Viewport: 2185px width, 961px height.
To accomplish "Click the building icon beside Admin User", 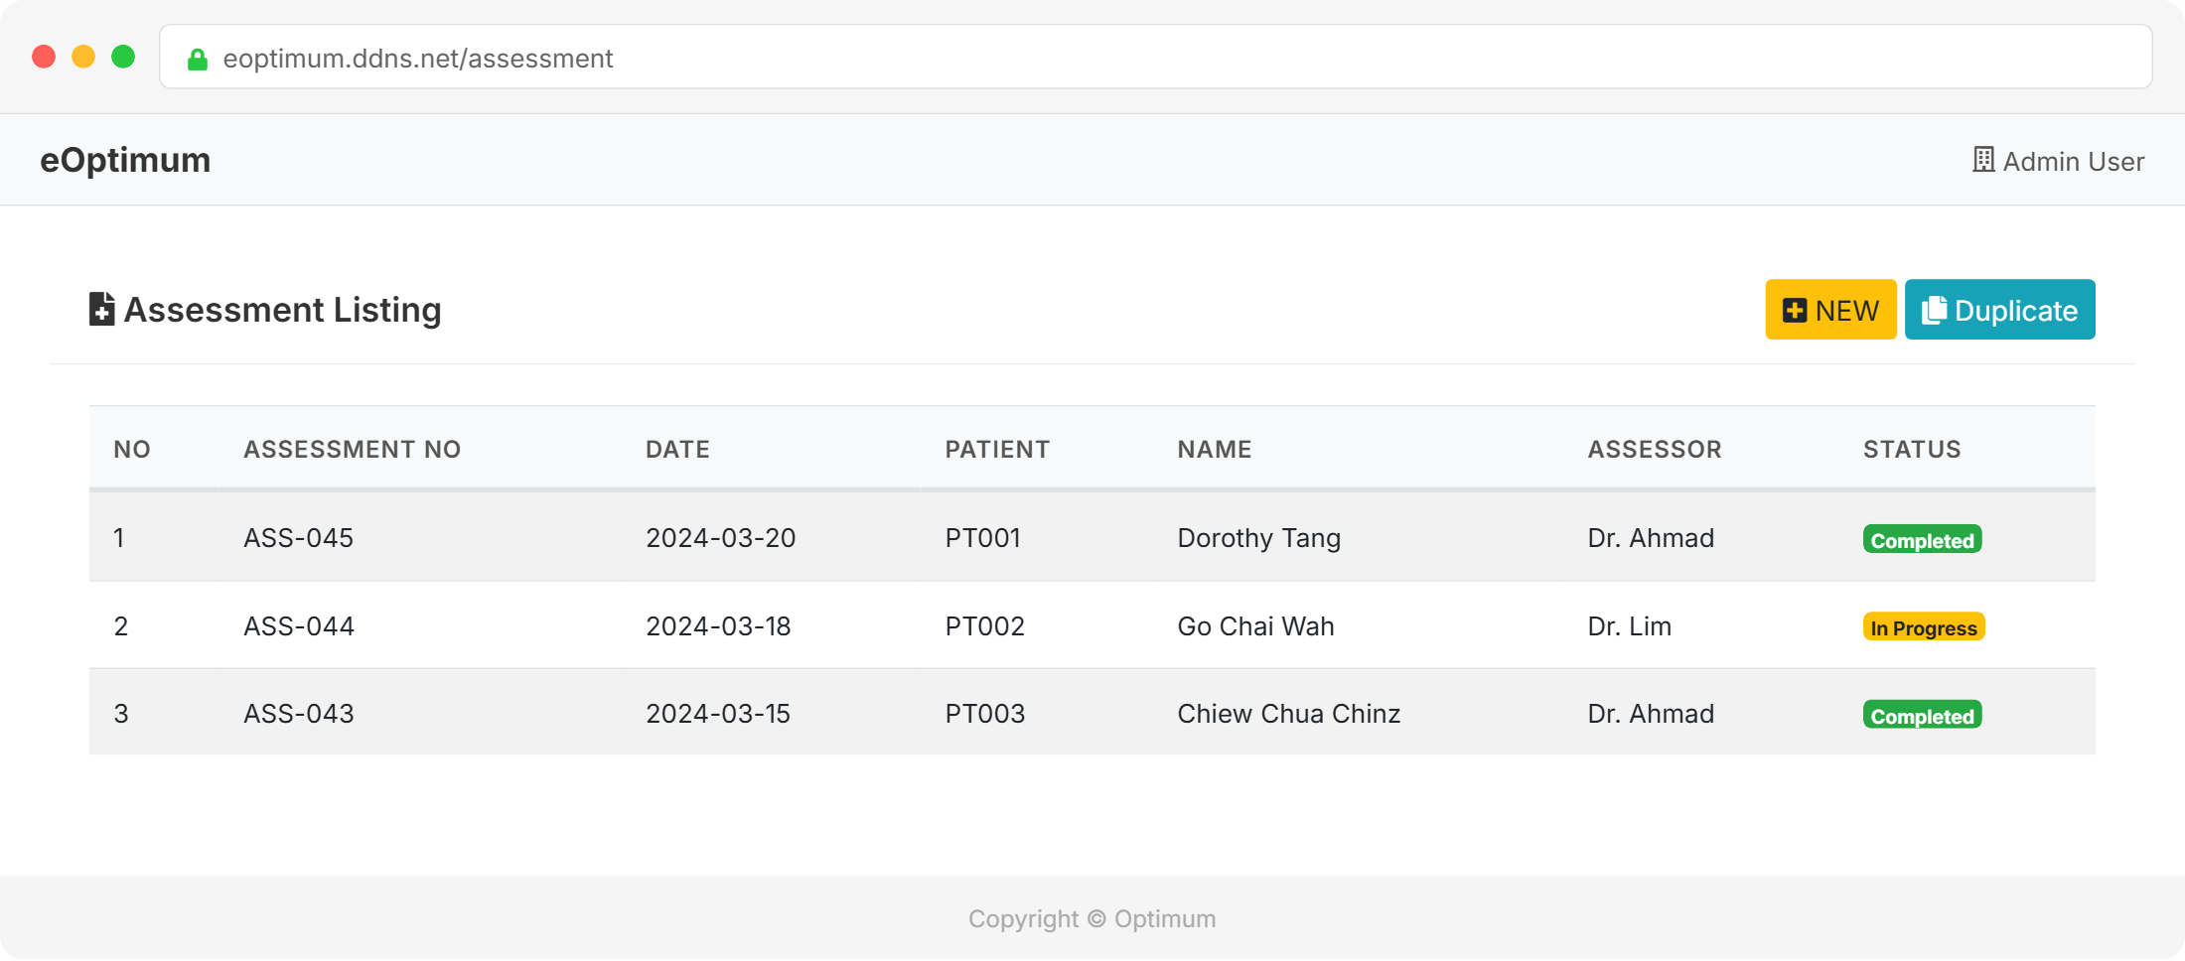I will [x=1982, y=160].
